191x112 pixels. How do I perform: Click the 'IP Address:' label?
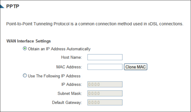click(72, 84)
